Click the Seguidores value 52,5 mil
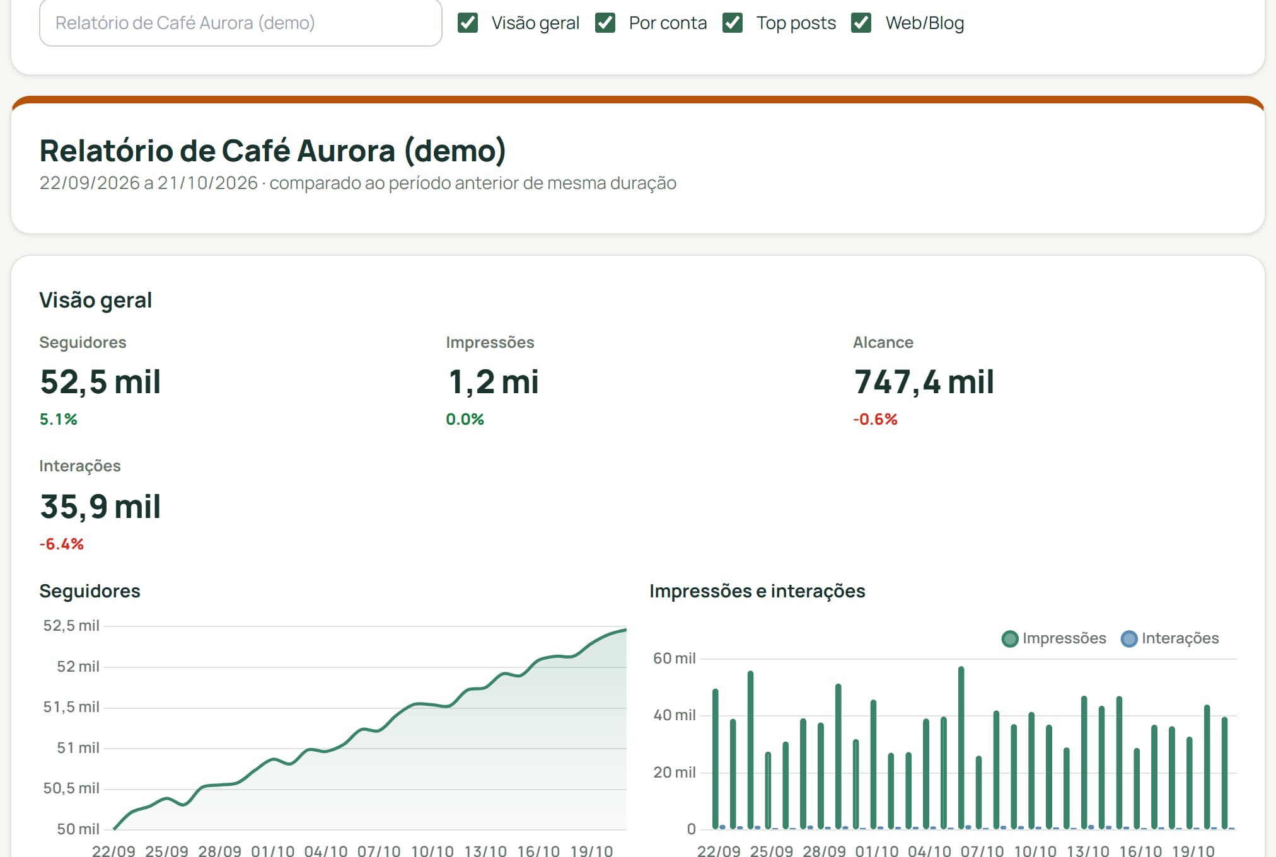 click(x=100, y=382)
